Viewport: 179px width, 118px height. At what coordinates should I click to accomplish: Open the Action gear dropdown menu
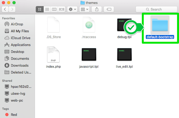point(72,9)
